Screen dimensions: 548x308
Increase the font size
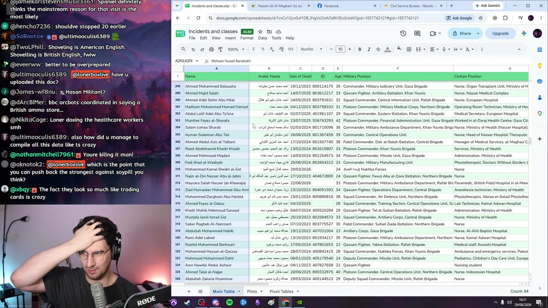pos(349,49)
